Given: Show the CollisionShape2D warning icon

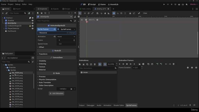Looking at the screenshot, I should coord(30,26).
